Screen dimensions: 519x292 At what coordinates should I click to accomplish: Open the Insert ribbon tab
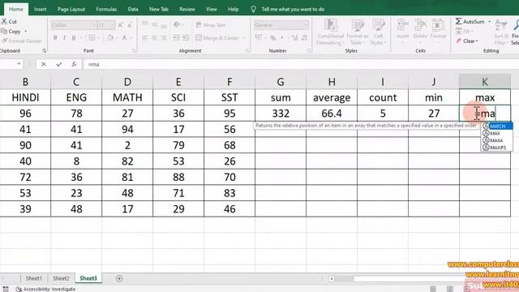tap(40, 9)
